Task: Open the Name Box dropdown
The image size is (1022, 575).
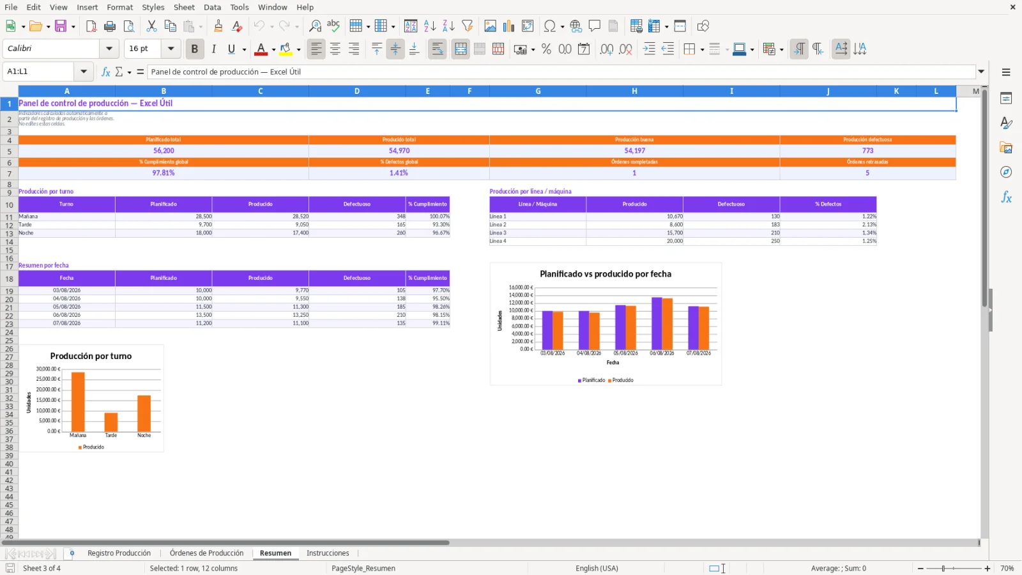Action: [84, 72]
